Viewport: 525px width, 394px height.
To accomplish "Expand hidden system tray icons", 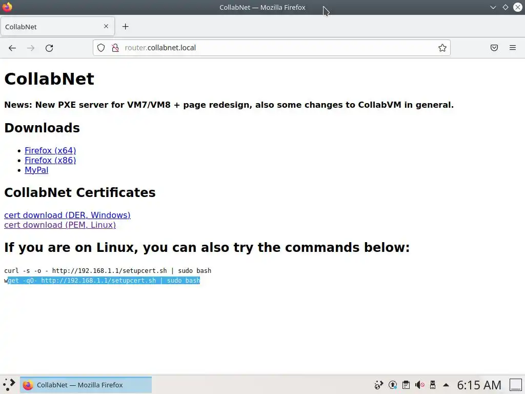I will coord(446,385).
